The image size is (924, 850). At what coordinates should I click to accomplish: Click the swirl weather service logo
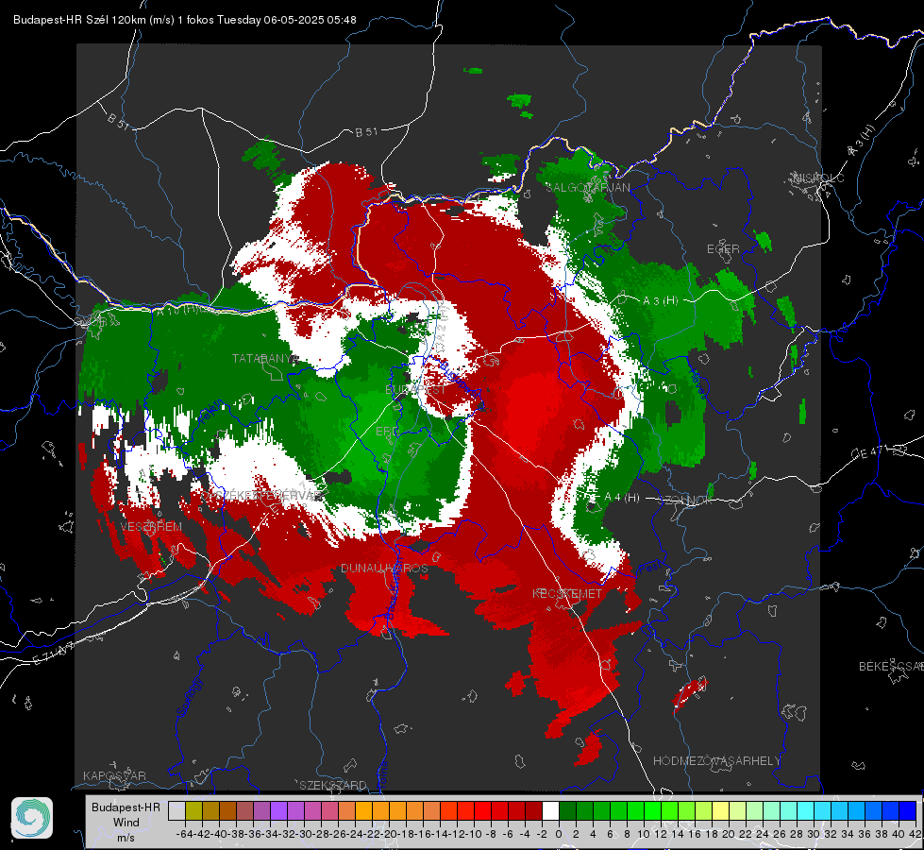[x=32, y=818]
